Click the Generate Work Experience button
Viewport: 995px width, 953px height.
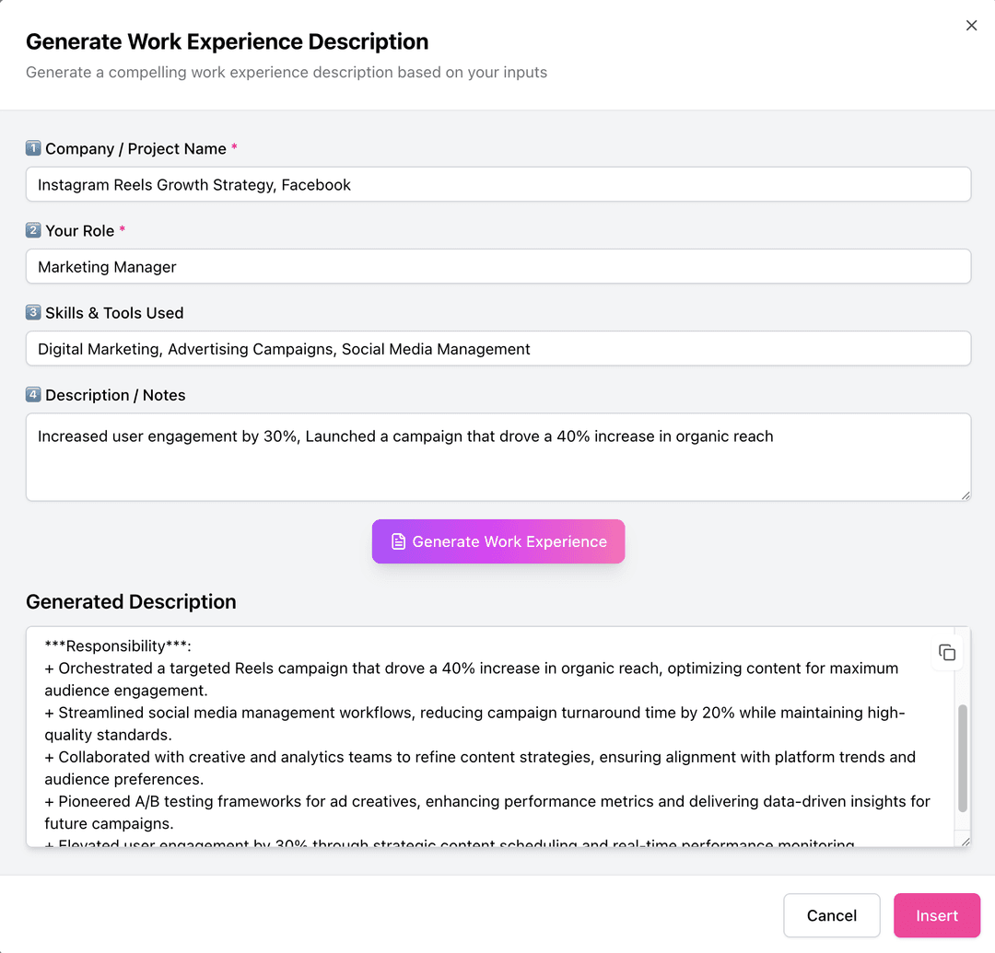(498, 541)
